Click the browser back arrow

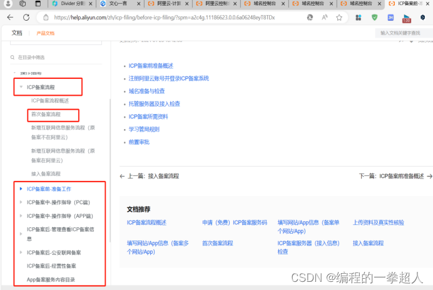click(10, 18)
